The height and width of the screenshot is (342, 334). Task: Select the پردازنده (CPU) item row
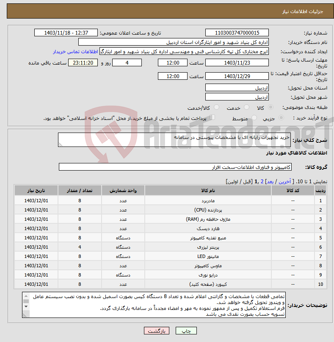pyautogui.click(x=171, y=210)
